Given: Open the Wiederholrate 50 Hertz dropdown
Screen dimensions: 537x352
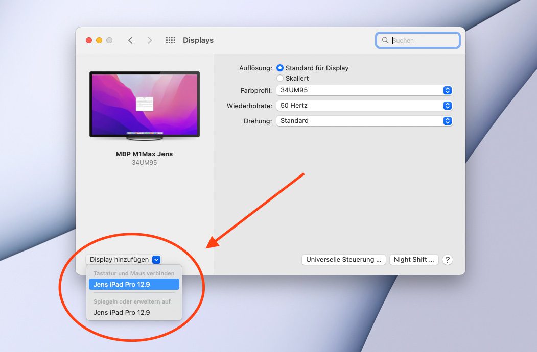Looking at the screenshot, I should tap(364, 106).
